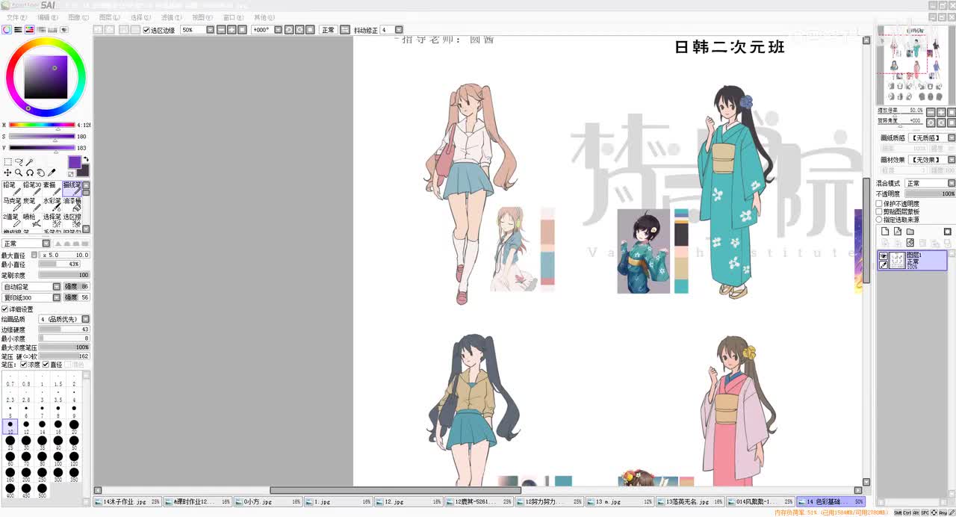Switch to the 12.jpg document tab
The width and height of the screenshot is (956, 517).
409,502
